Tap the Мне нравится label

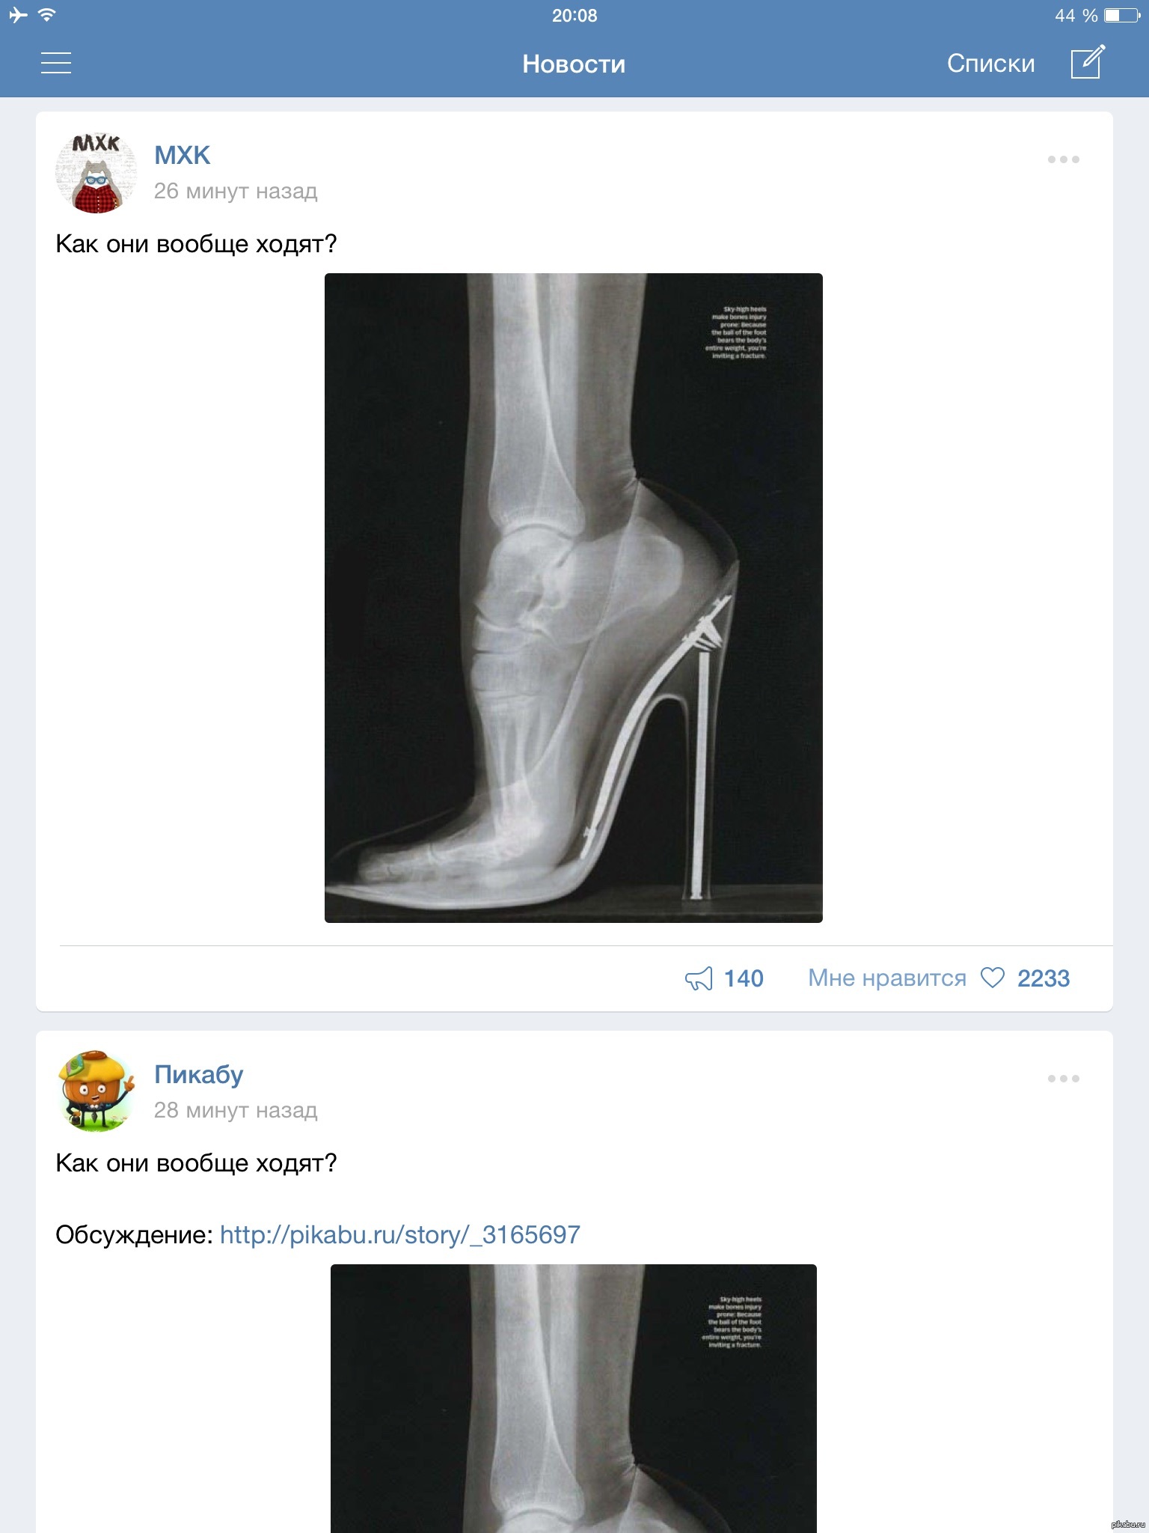[x=887, y=978]
